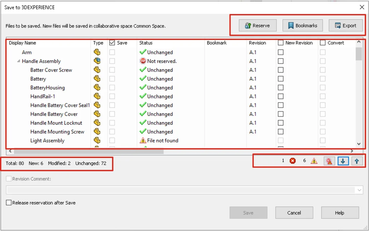
Task: Jump to previous issue with up arrow
Action: coord(357,161)
